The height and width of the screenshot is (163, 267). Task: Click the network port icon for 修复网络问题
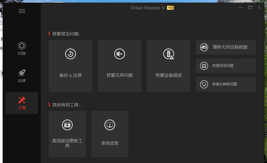pyautogui.click(x=204, y=66)
